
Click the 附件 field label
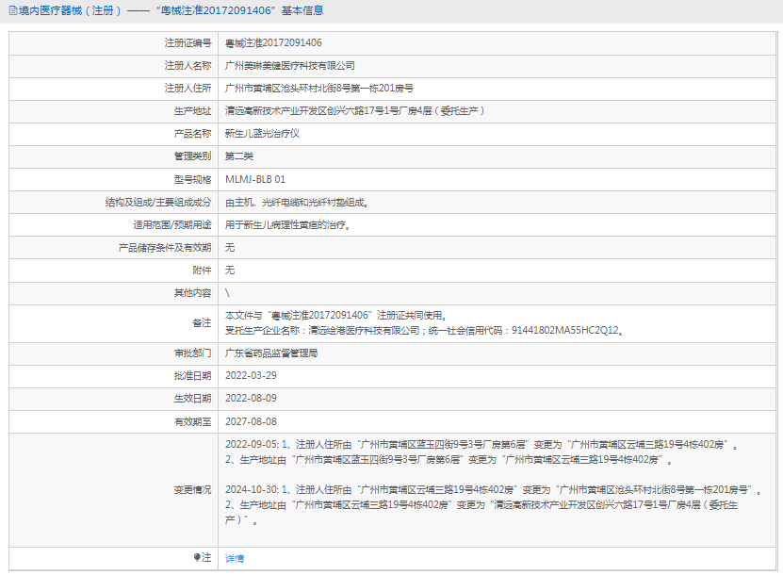(202, 271)
